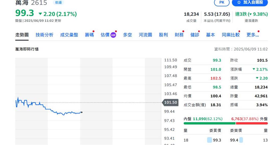Click the 5.53 (17.05) 本益比 figure

(217, 14)
